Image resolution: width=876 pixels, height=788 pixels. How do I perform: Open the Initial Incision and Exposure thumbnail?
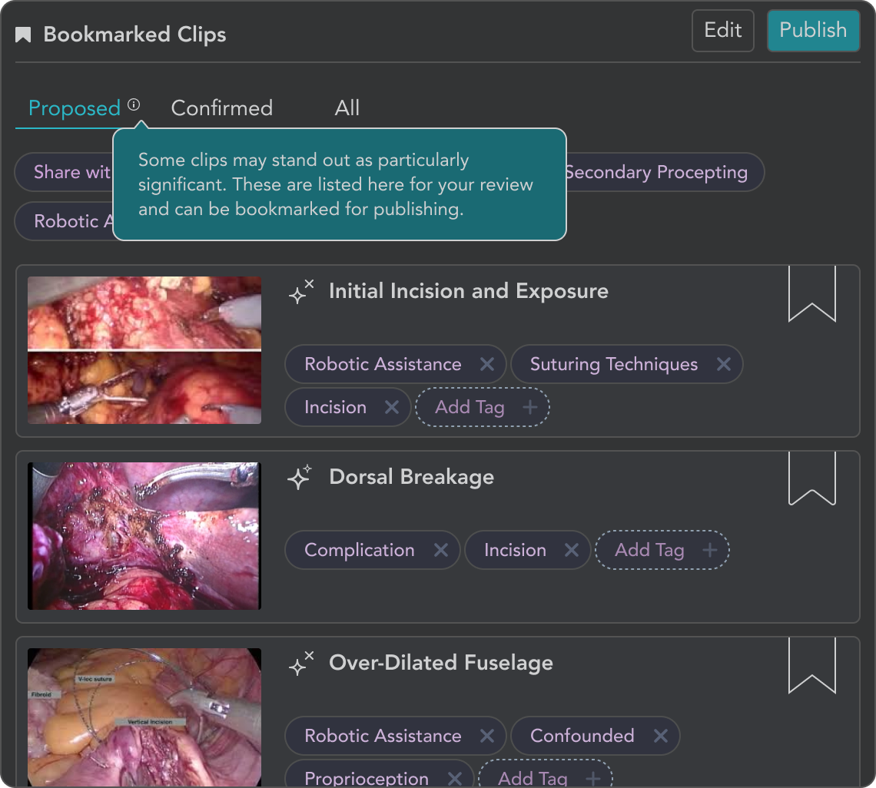[x=144, y=350]
